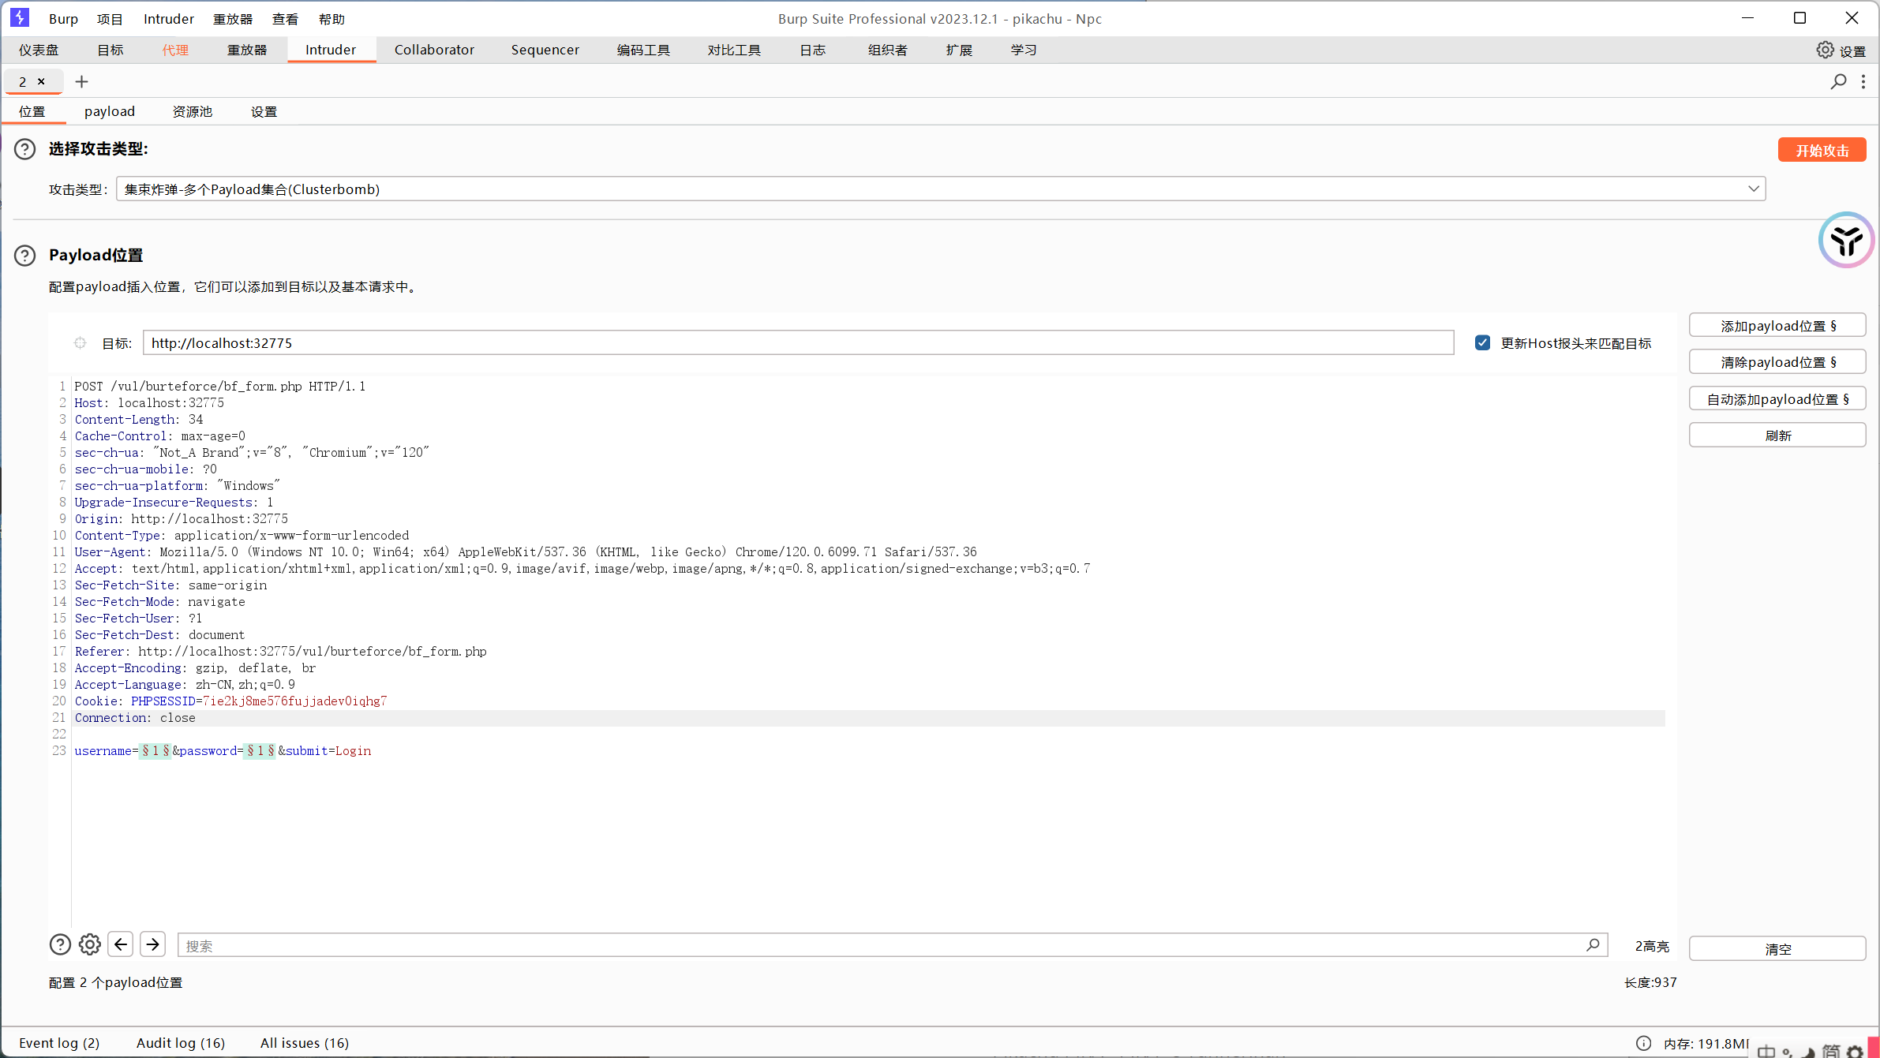The height and width of the screenshot is (1058, 1880).
Task: Close Intruder tab number 2
Action: coord(42,81)
